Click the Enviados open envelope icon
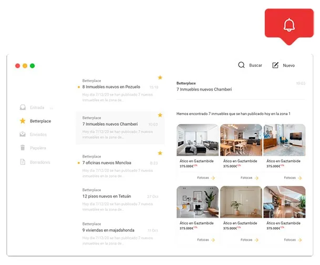The height and width of the screenshot is (265, 320). [23, 134]
